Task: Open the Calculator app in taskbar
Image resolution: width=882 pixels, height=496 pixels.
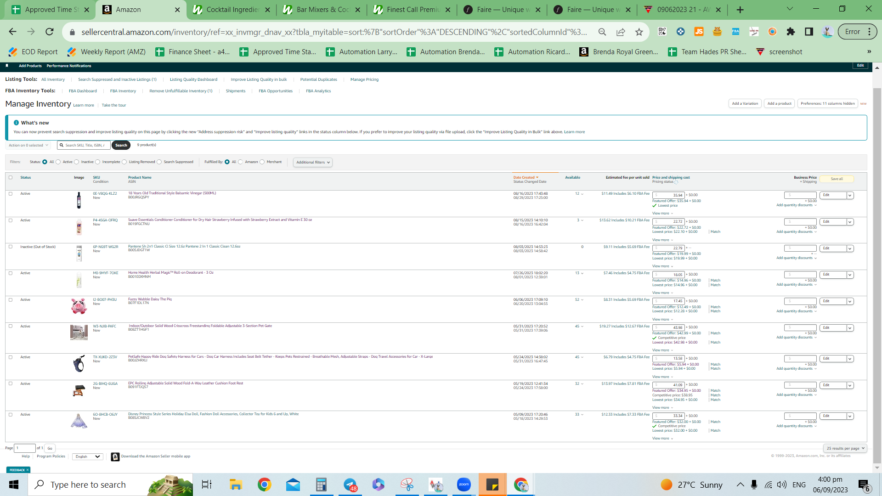Action: (x=321, y=485)
